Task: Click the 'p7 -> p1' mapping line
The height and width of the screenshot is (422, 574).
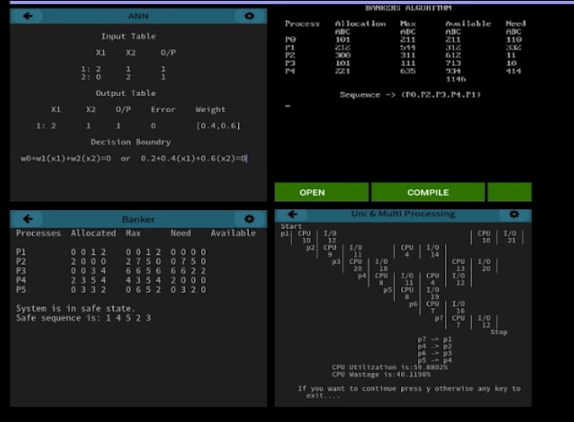Action: [x=435, y=339]
